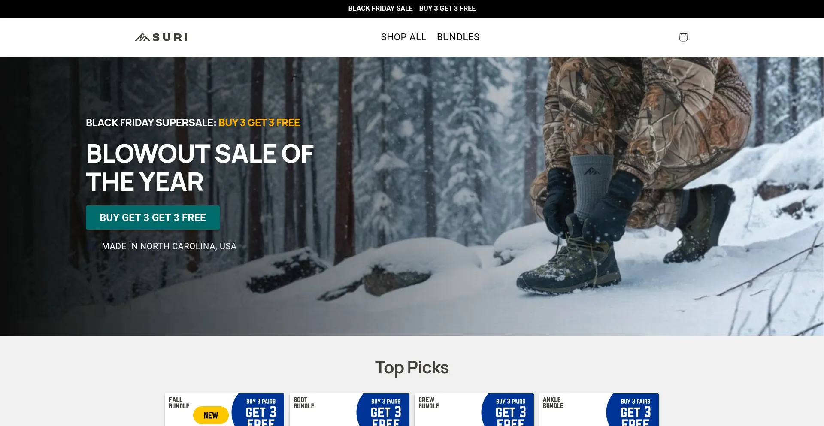
Task: Open the Fall Bundle product card
Action: point(224,410)
